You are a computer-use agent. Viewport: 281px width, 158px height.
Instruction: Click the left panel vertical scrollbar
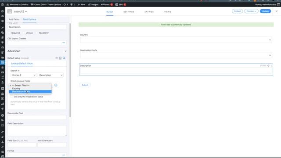point(70,70)
